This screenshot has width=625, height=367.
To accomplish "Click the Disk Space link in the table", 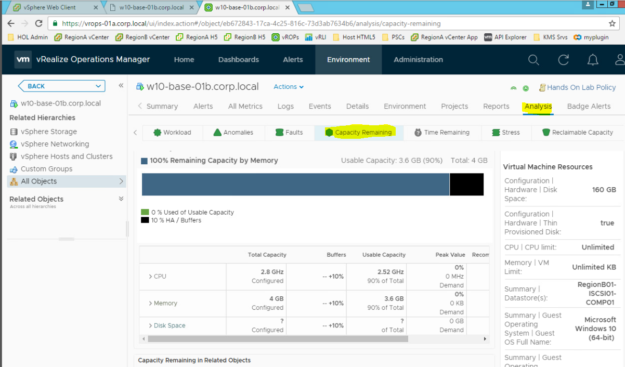I will click(170, 325).
